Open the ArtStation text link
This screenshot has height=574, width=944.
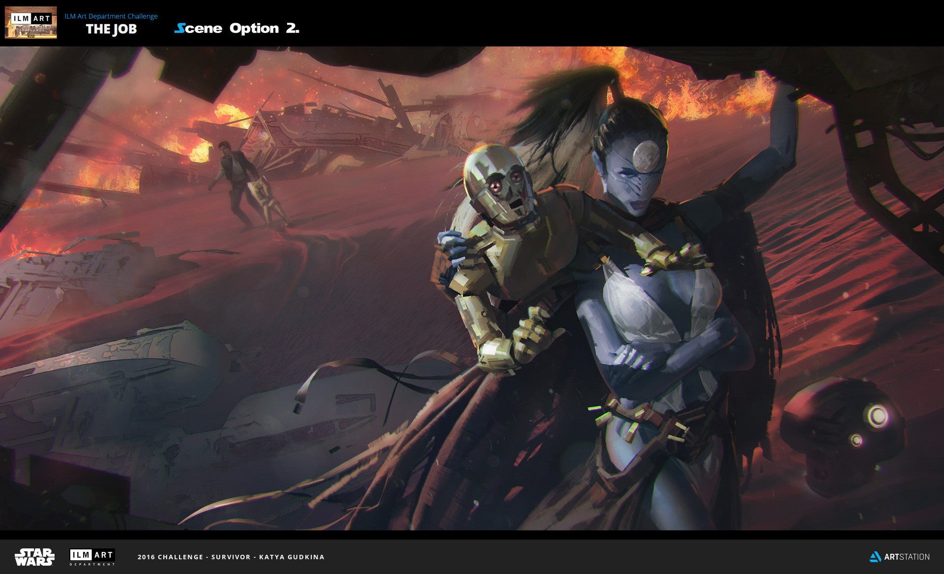click(907, 557)
